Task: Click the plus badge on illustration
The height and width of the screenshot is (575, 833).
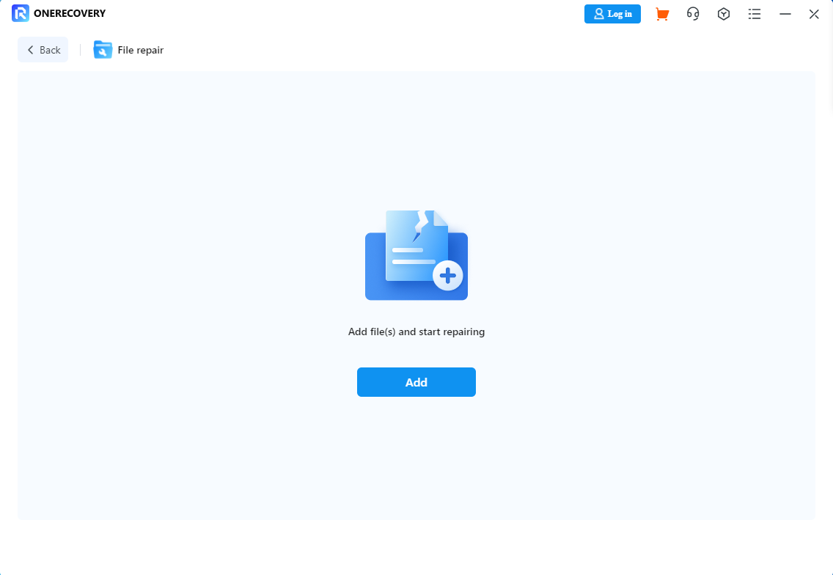Action: 447,276
